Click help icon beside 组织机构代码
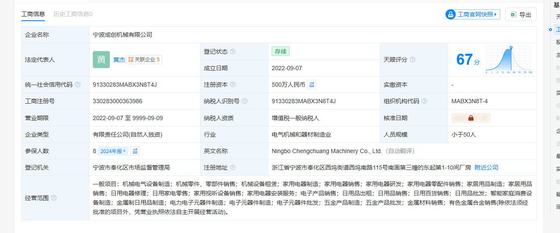The width and height of the screenshot is (560, 233). pos(424,101)
